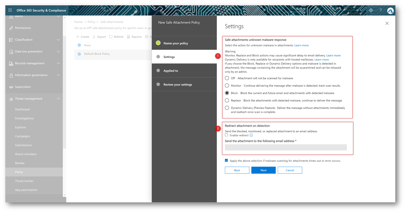The image size is (406, 213).
Task: Click the sidebar scrollbar down arrow
Action: pos(64,195)
